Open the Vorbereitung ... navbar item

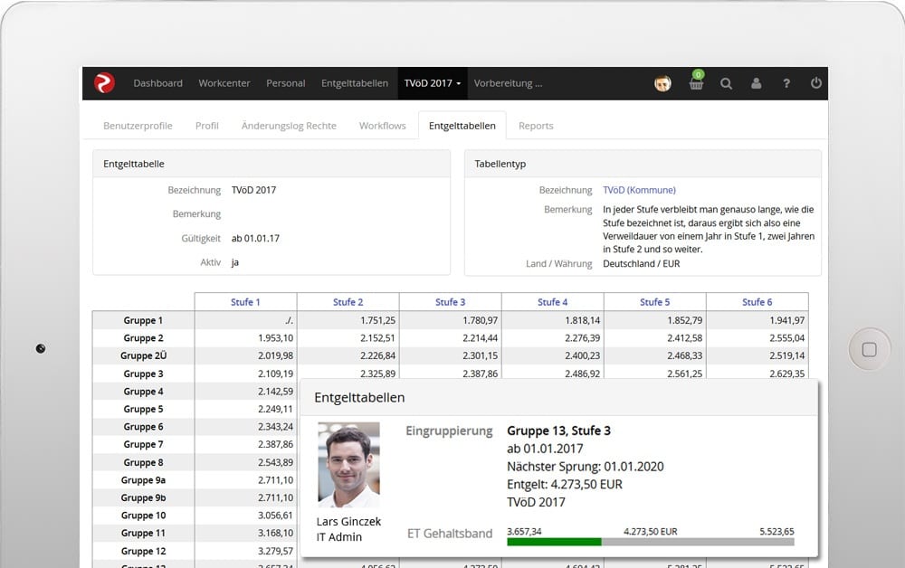pos(508,83)
